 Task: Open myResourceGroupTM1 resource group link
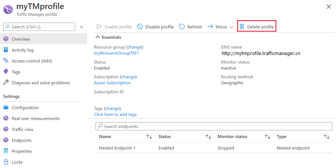point(116,53)
